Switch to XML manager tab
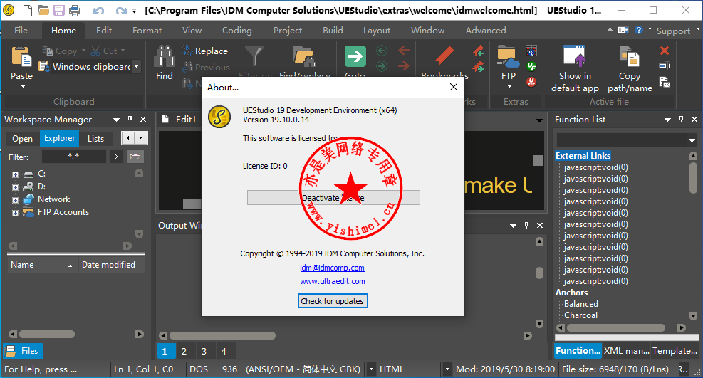Viewport: 703px width, 378px height. pyautogui.click(x=626, y=351)
